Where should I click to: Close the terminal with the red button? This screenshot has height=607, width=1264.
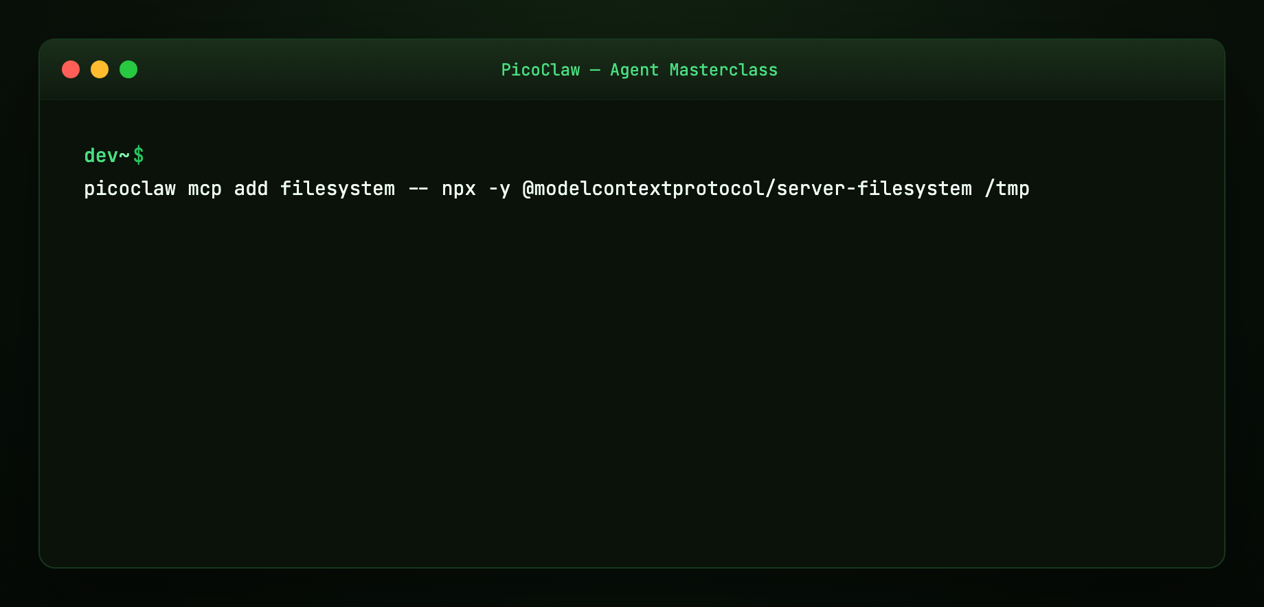click(x=71, y=69)
